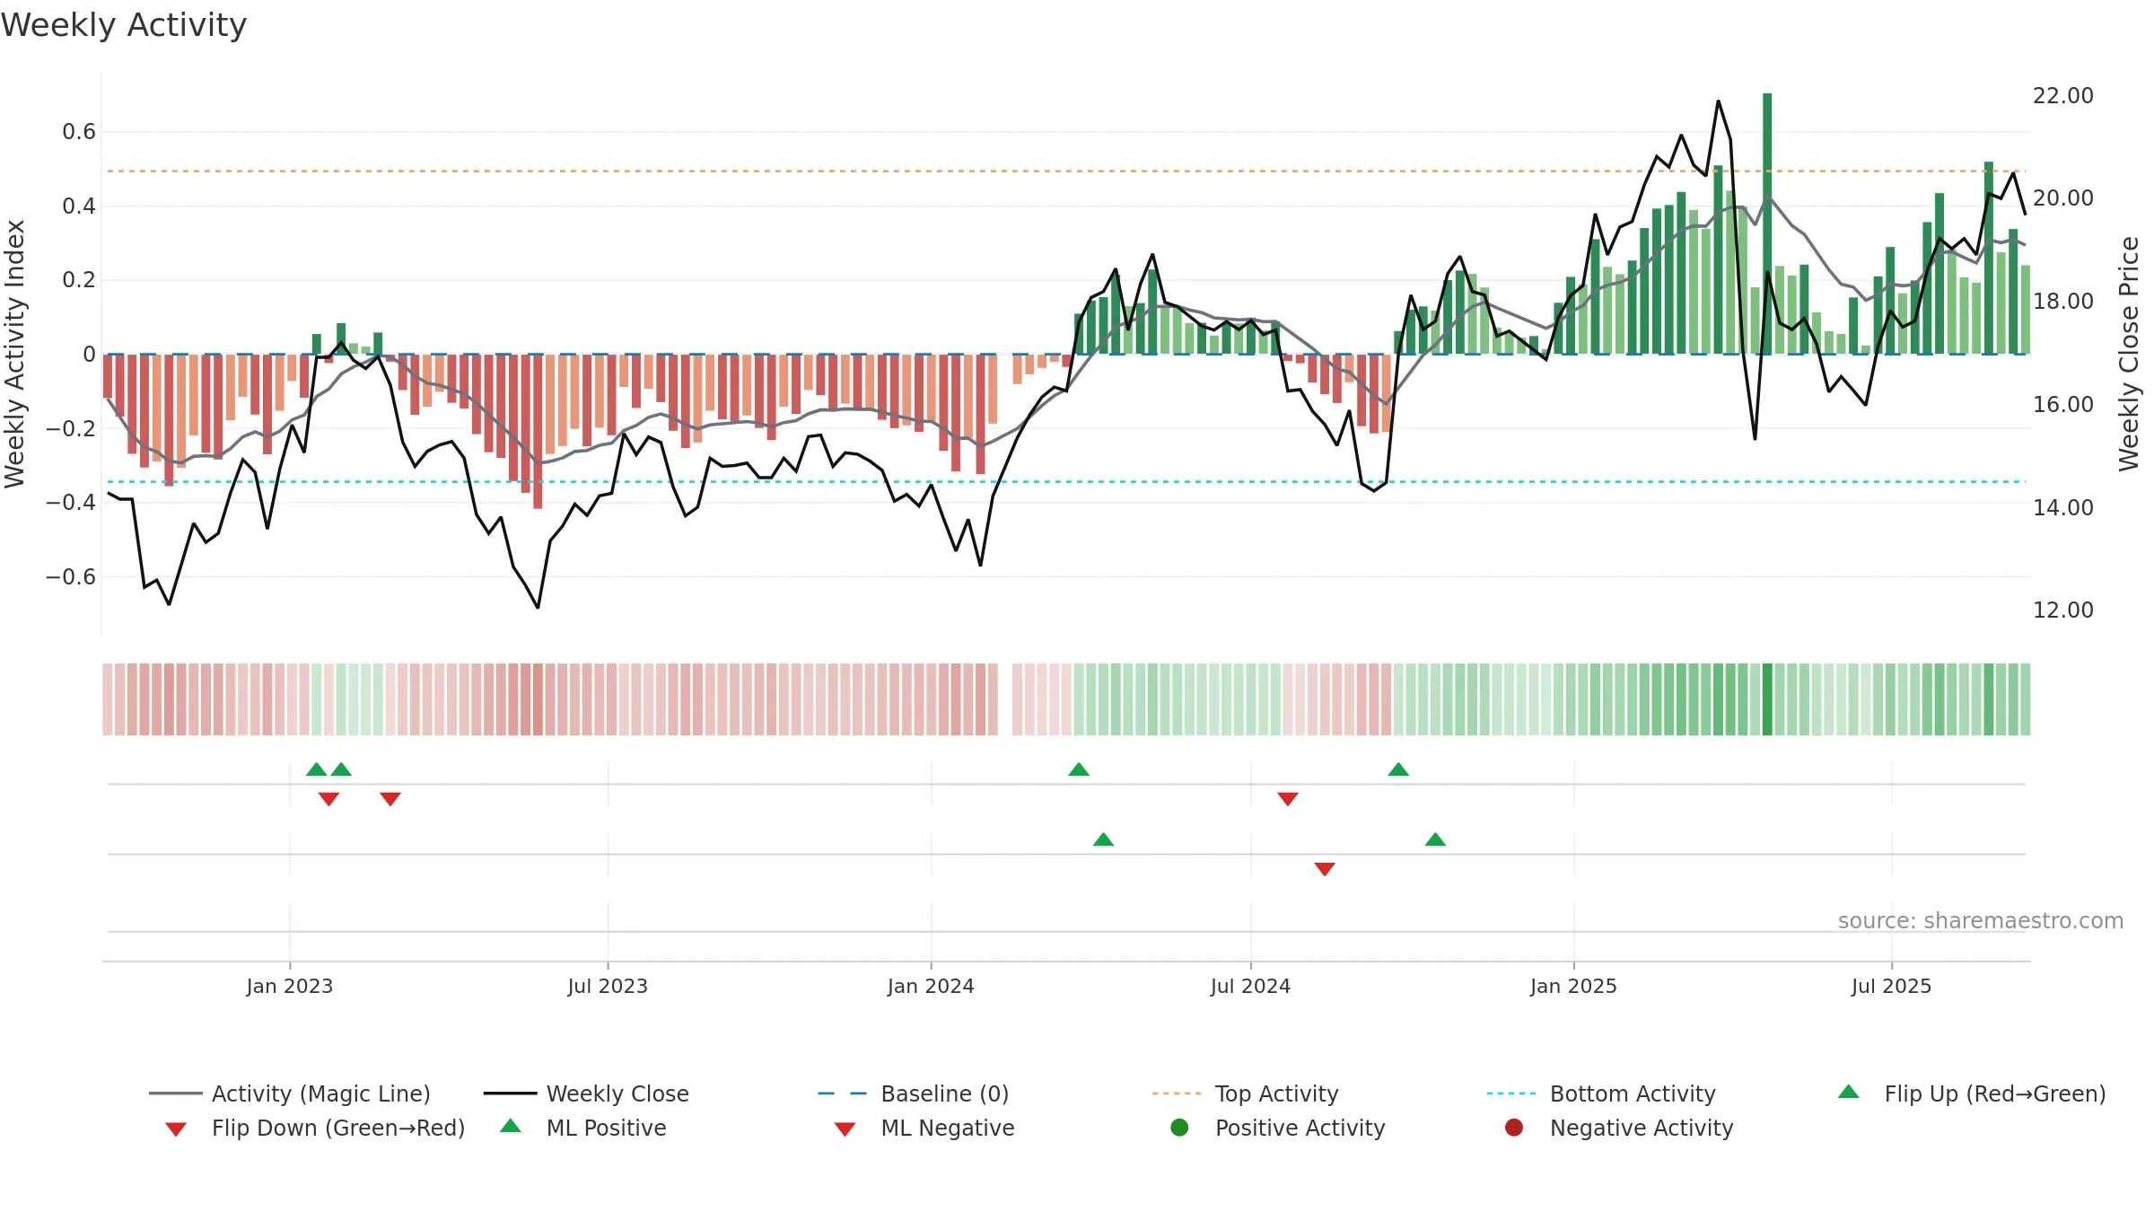Toggle the Weekly Close legend entry

(x=586, y=1093)
